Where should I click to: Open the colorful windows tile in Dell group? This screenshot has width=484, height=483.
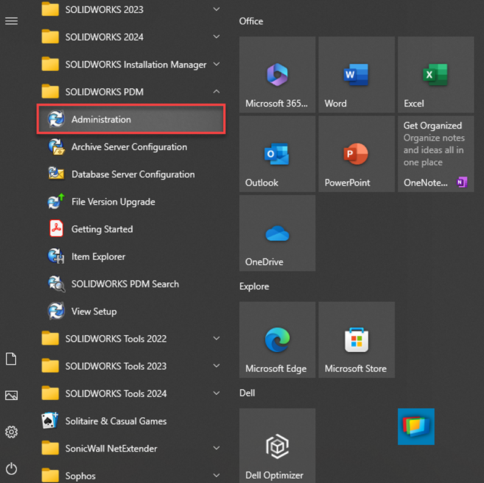(416, 426)
